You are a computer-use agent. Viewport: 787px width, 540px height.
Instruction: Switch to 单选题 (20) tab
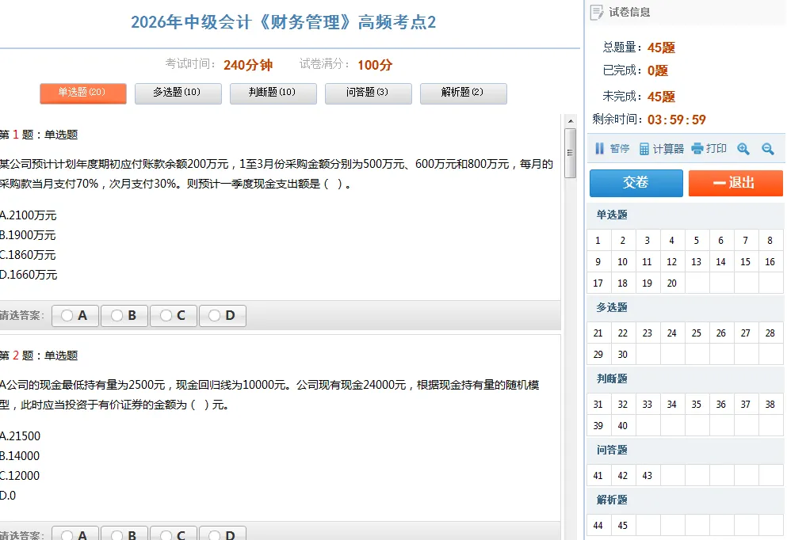(x=83, y=93)
